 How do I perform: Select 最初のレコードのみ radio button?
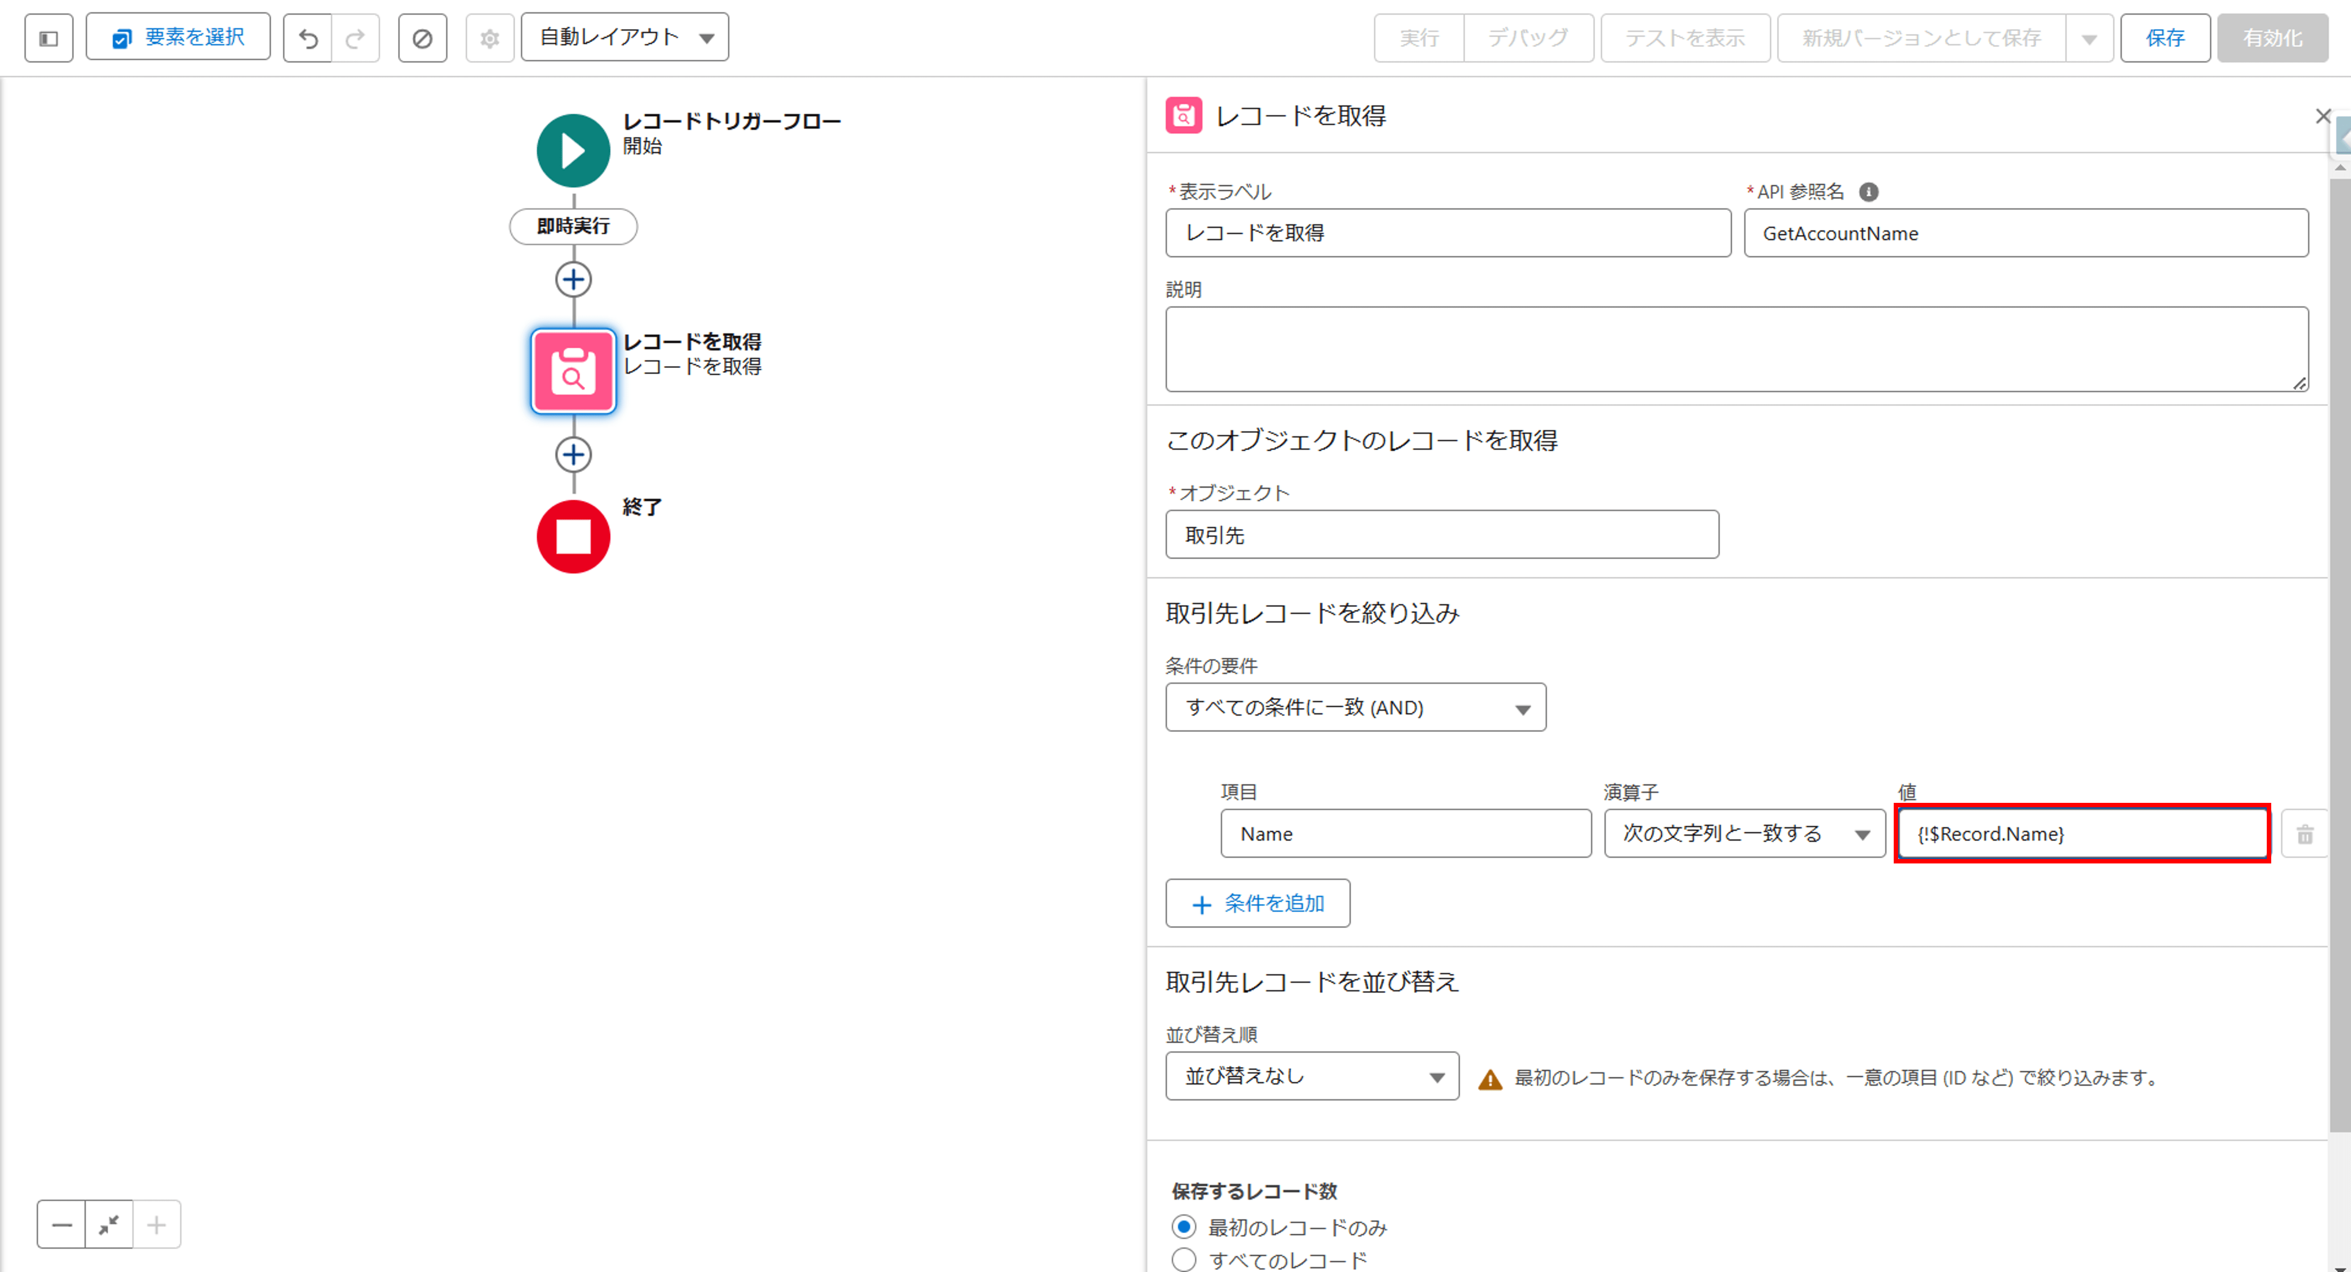click(x=1184, y=1227)
